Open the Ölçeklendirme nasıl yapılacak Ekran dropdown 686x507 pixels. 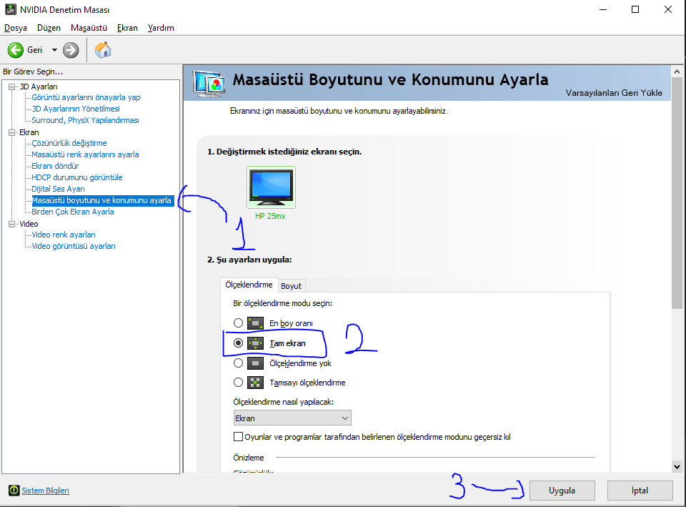pyautogui.click(x=292, y=418)
